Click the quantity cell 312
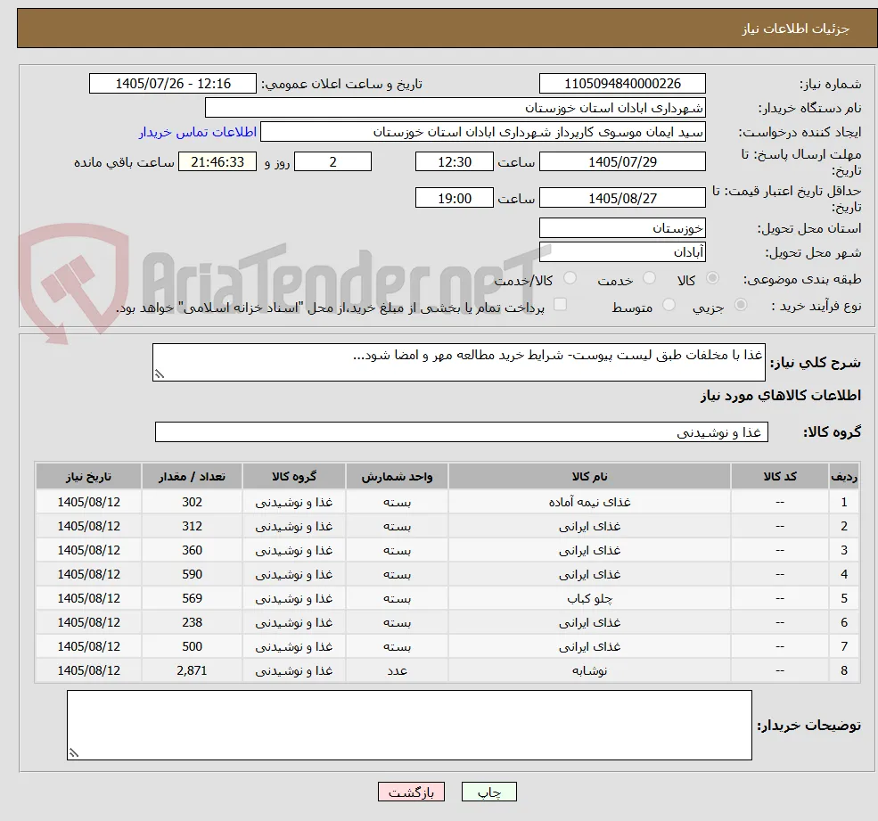The height and width of the screenshot is (821, 878). coord(192,527)
